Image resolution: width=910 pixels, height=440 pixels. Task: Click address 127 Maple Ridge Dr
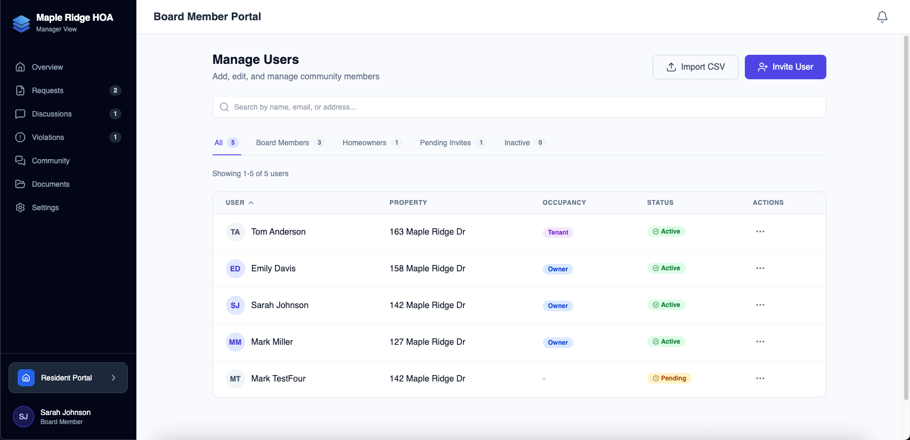(x=427, y=342)
